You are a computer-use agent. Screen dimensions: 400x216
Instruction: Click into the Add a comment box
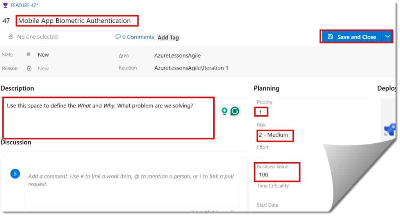pos(132,189)
